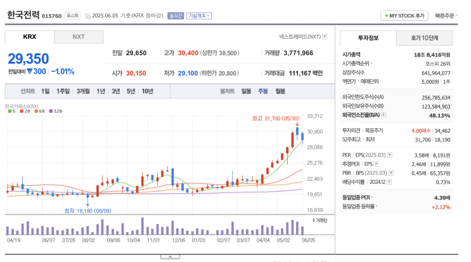The width and height of the screenshot is (471, 262).
Task: Switch to the NXT tab
Action: pos(79,37)
